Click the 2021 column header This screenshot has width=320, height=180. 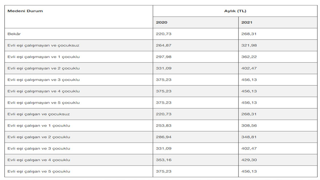[x=247, y=23]
